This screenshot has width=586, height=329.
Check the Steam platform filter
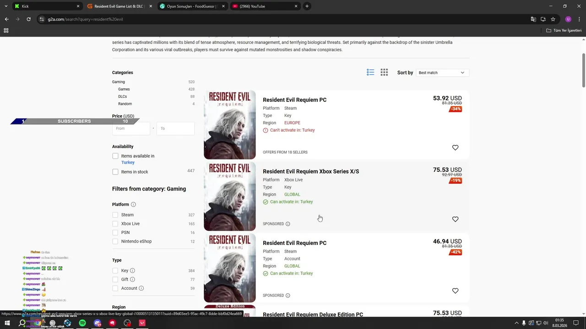pos(115,215)
